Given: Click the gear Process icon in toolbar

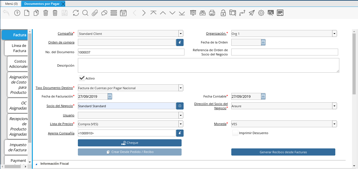Looking at the screenshot, I should [261, 13].
